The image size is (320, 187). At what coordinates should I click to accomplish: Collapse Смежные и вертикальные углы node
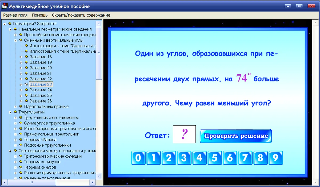(x=15, y=40)
